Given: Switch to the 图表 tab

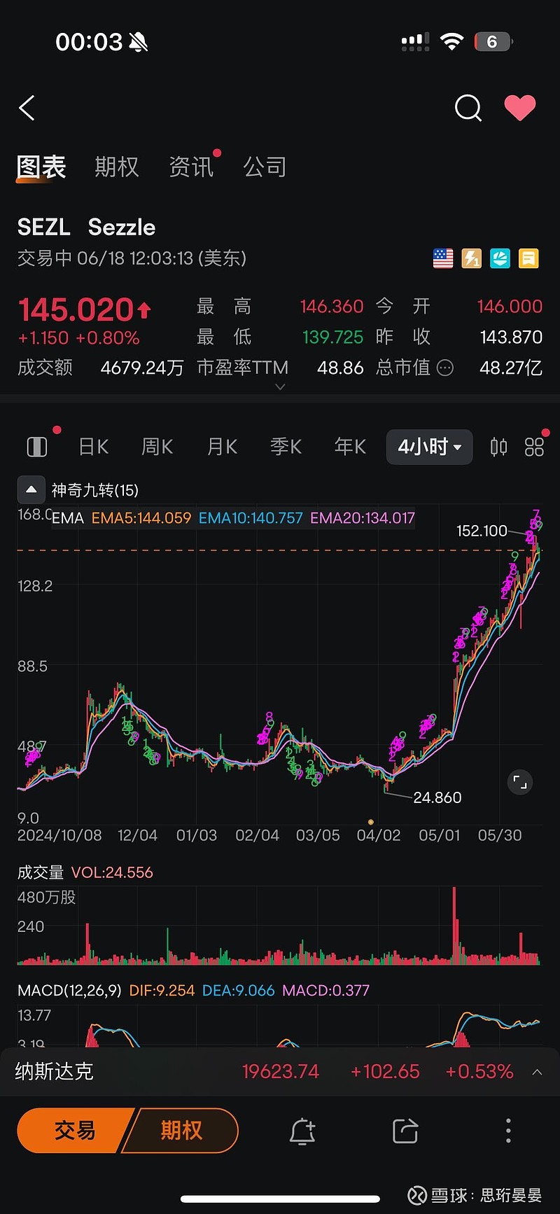Looking at the screenshot, I should pyautogui.click(x=41, y=167).
